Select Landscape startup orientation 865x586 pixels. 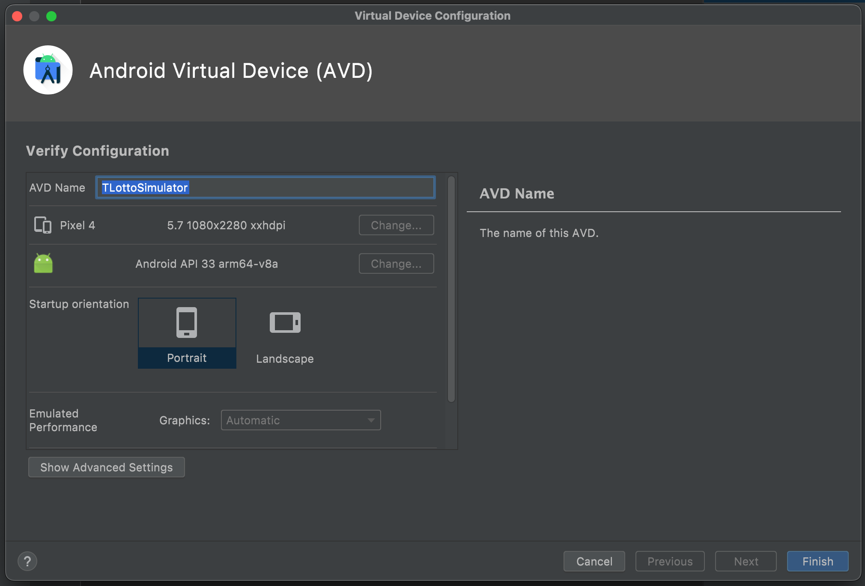coord(285,358)
